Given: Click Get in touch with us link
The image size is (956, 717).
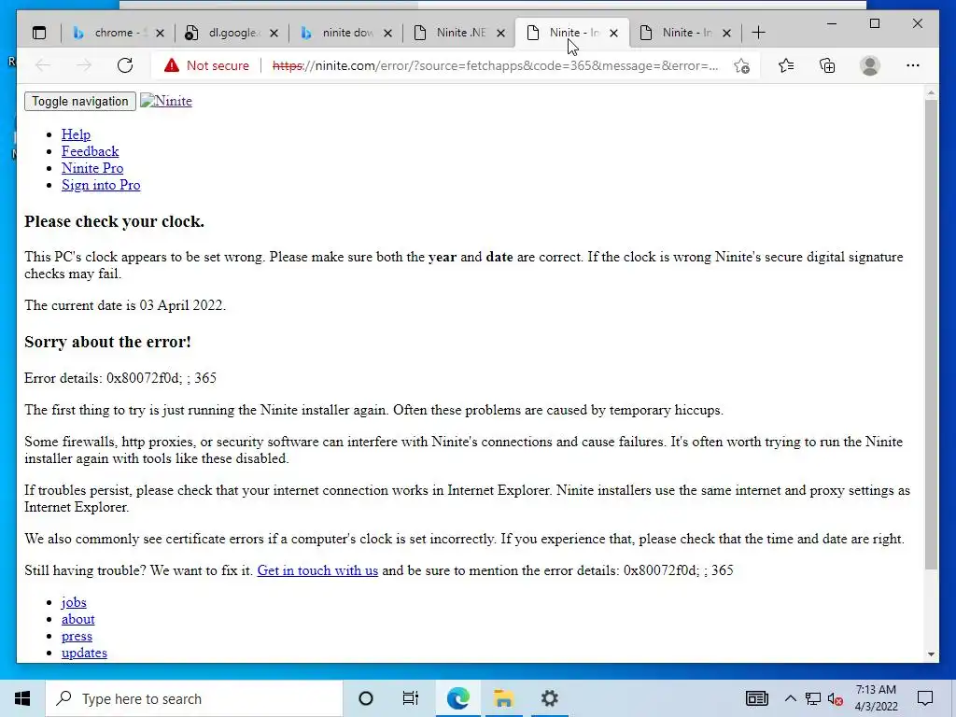Looking at the screenshot, I should click(317, 570).
